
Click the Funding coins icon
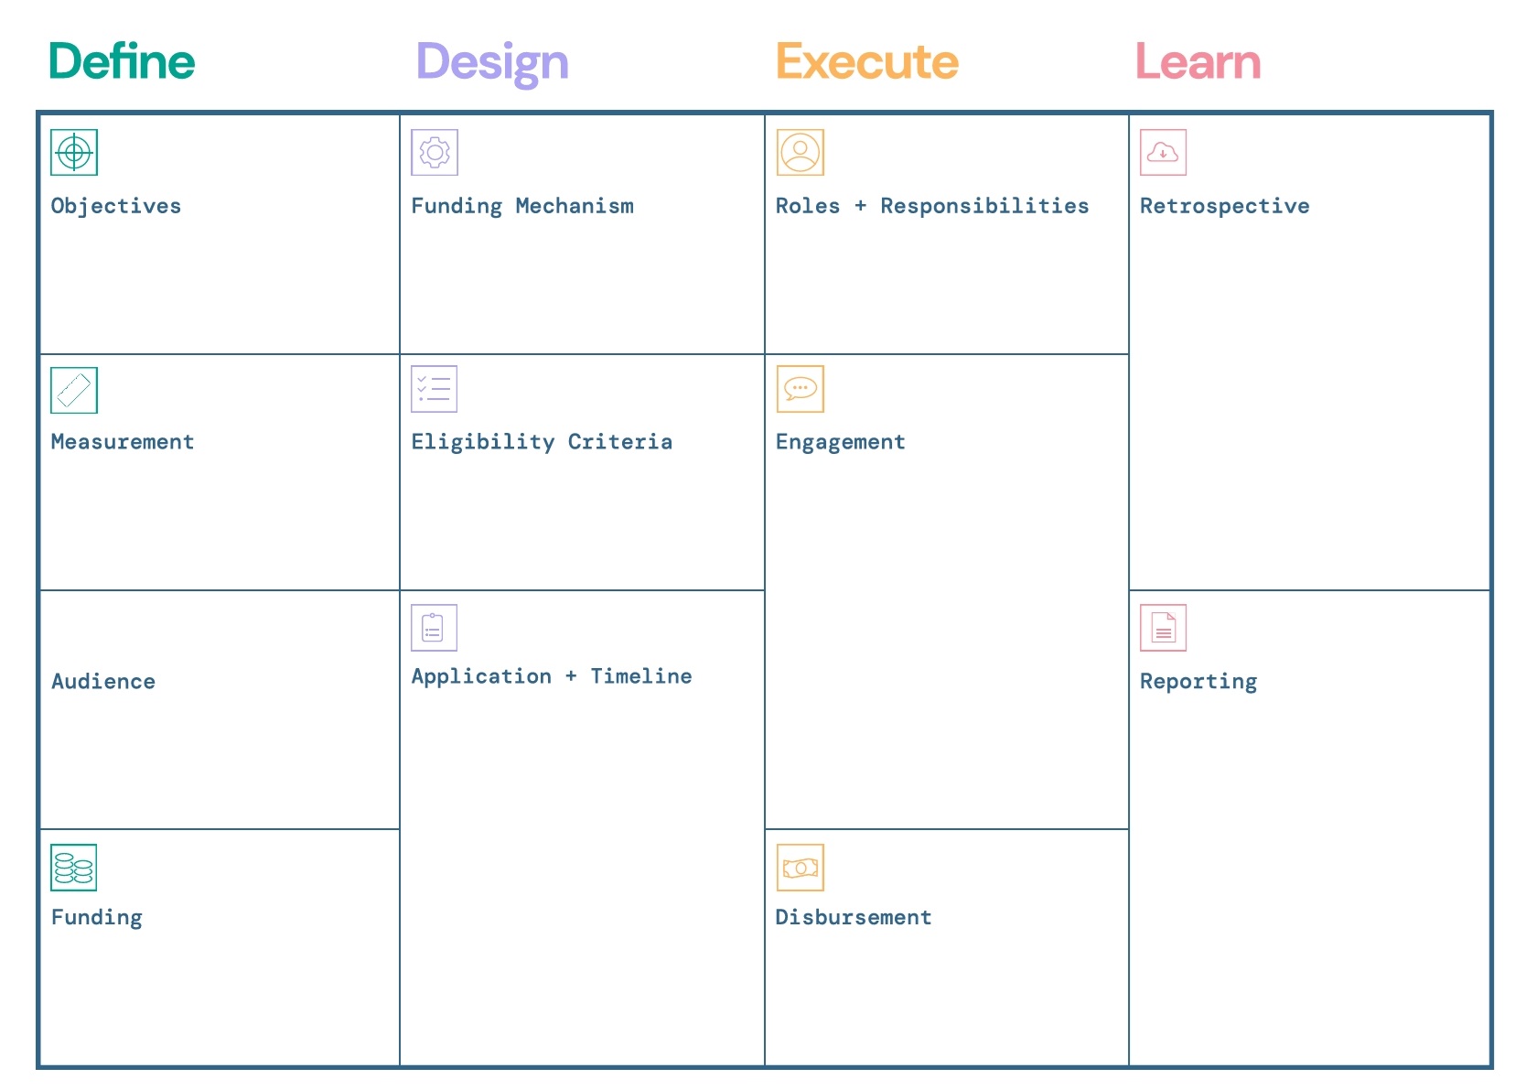74,868
